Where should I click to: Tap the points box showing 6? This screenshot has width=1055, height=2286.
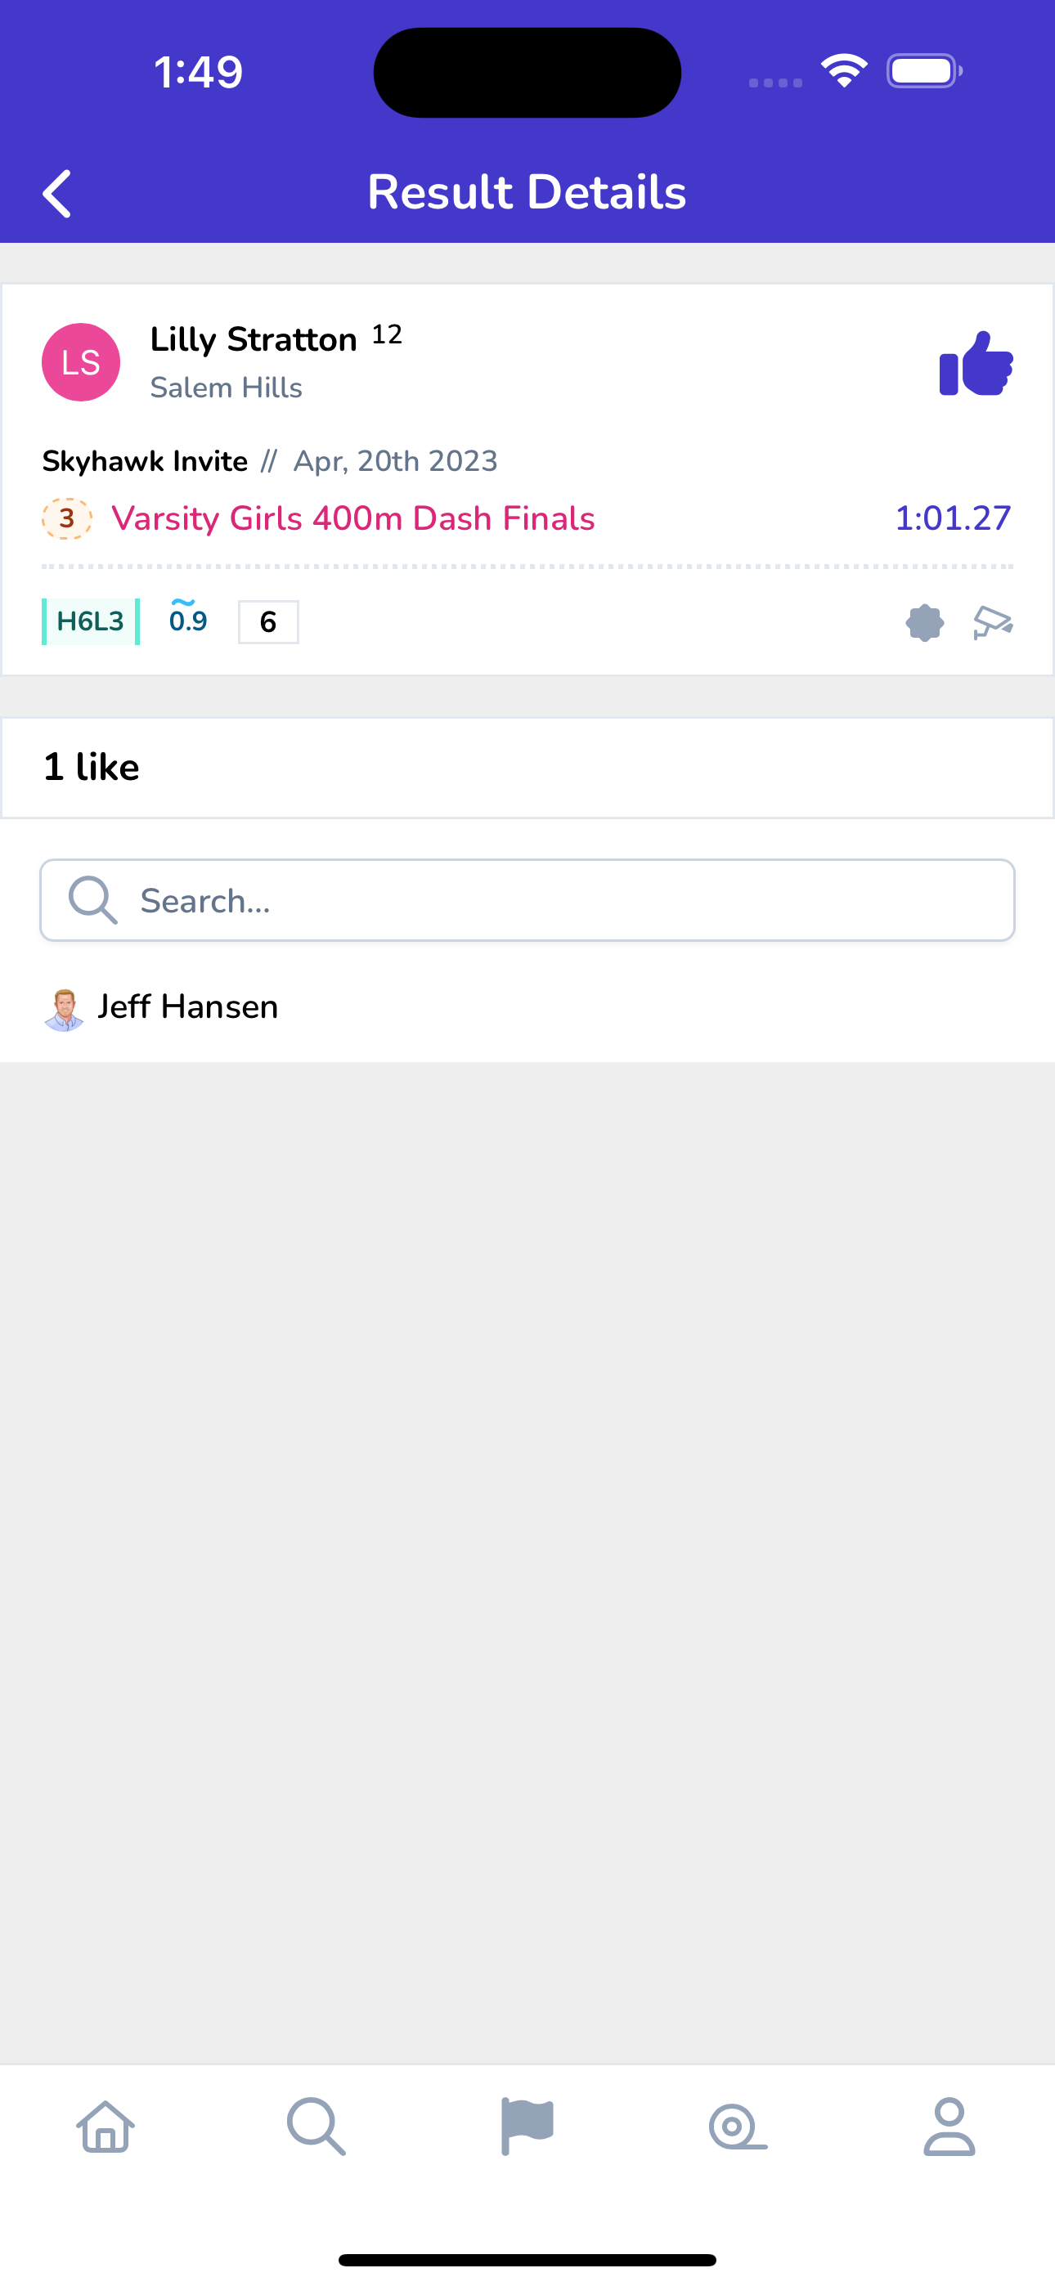tap(268, 622)
